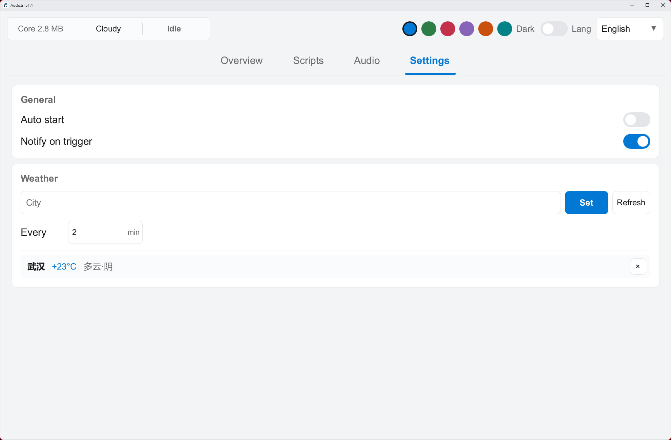Enable the Auto start toggle
The image size is (671, 440).
coord(636,120)
